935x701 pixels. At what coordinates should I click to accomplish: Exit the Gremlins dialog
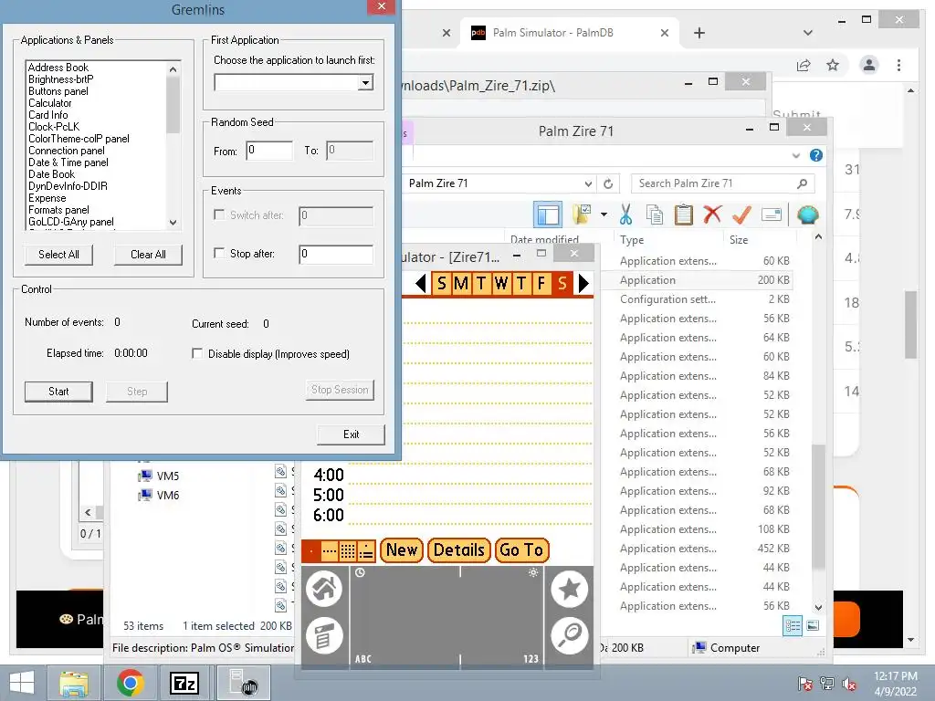pos(351,434)
